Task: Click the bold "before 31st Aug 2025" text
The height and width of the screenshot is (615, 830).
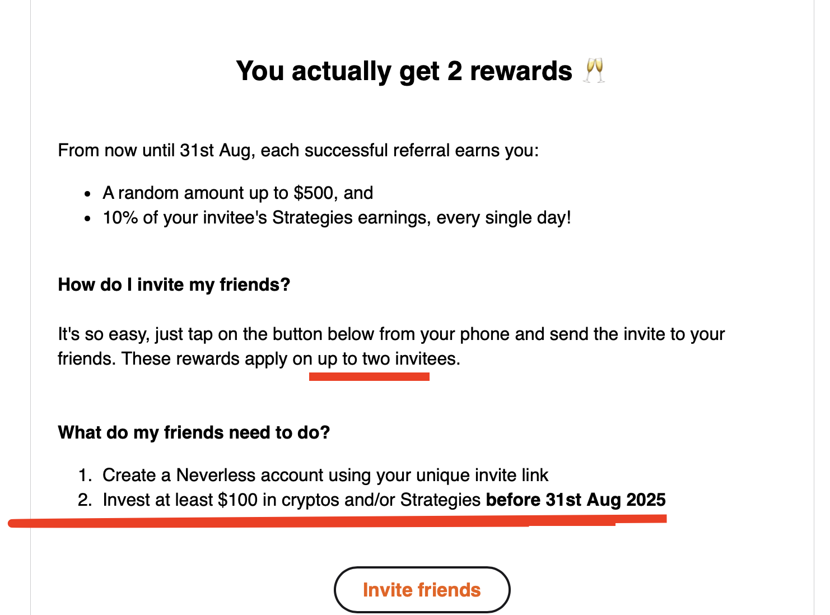Action: coord(576,500)
